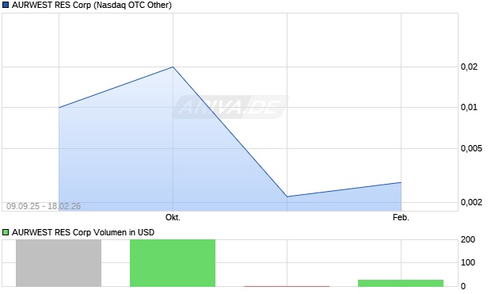This screenshot has height=294, width=491.
Task: Click the 0,02 price axis label
Action: tap(469, 67)
